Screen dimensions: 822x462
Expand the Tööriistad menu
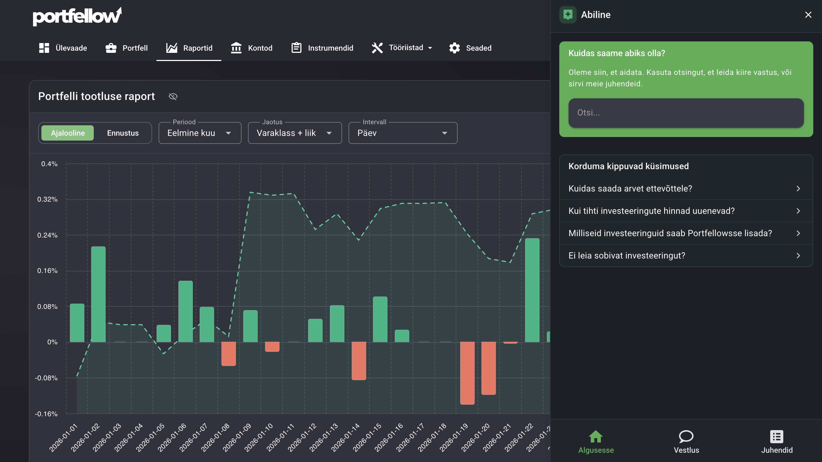[402, 48]
